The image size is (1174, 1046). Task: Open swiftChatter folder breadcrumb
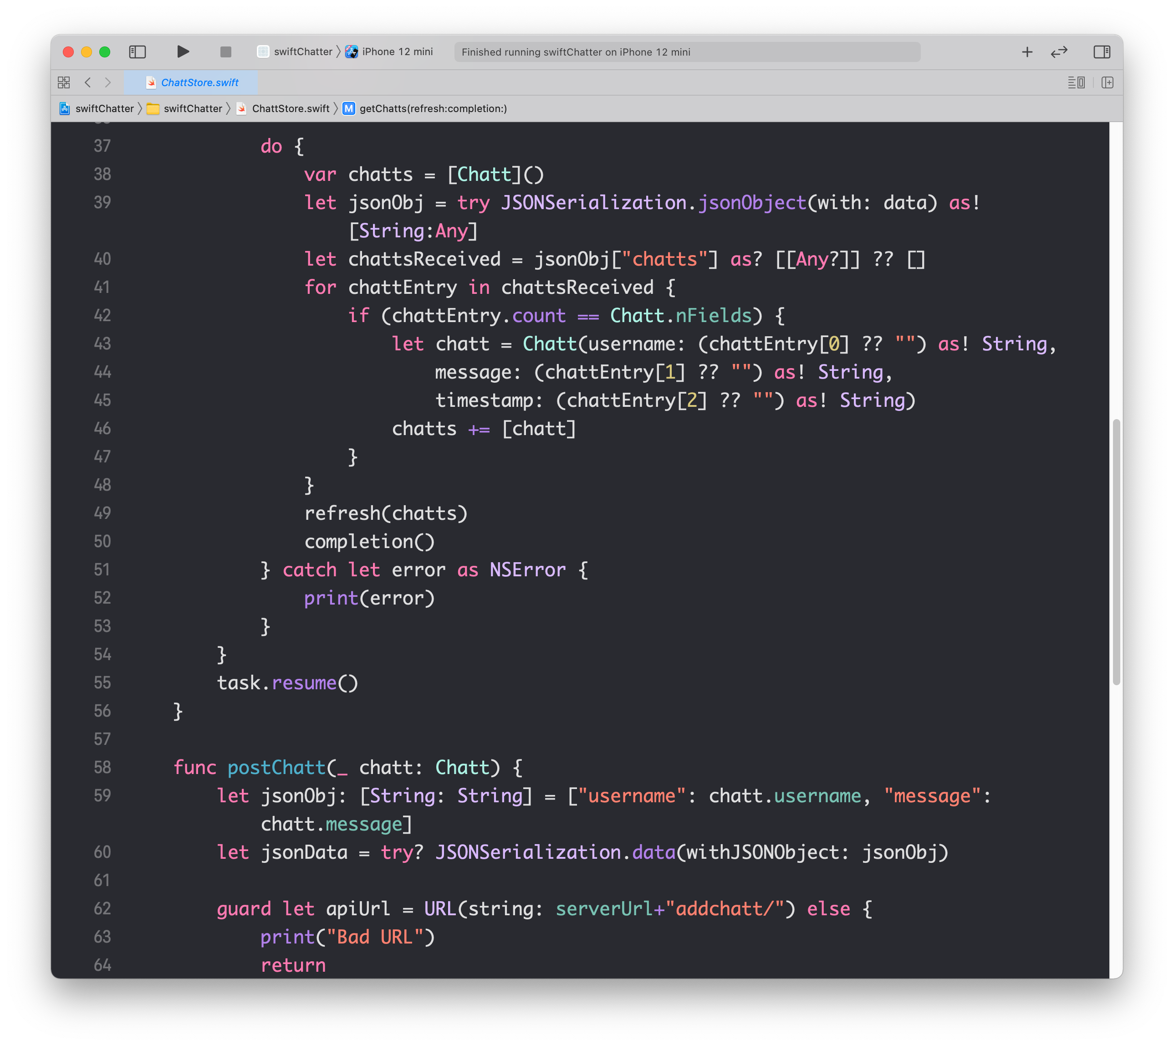(x=185, y=108)
